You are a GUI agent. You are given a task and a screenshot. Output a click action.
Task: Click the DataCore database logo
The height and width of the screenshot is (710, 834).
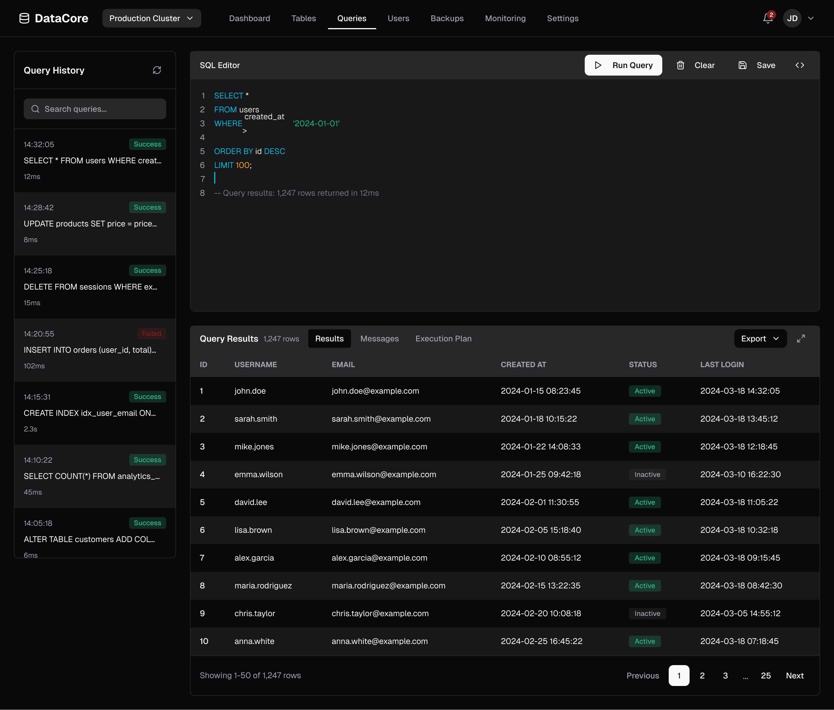pyautogui.click(x=24, y=19)
